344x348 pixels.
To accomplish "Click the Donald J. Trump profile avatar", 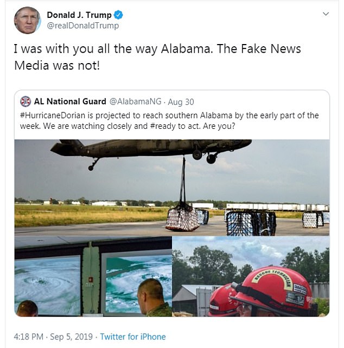I will click(x=28, y=20).
